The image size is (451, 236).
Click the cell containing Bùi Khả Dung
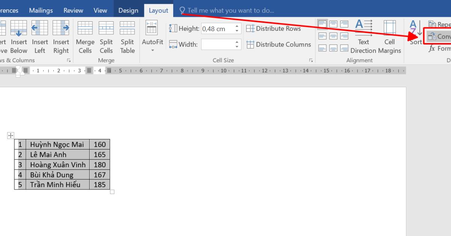(58, 175)
